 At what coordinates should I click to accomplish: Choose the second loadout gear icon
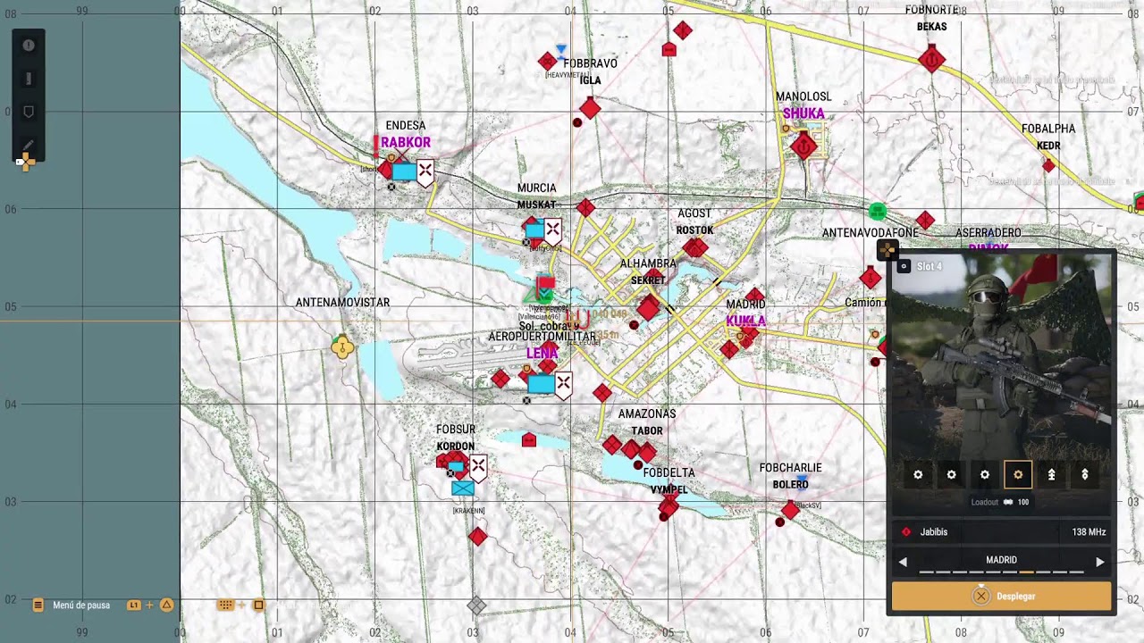coord(951,475)
